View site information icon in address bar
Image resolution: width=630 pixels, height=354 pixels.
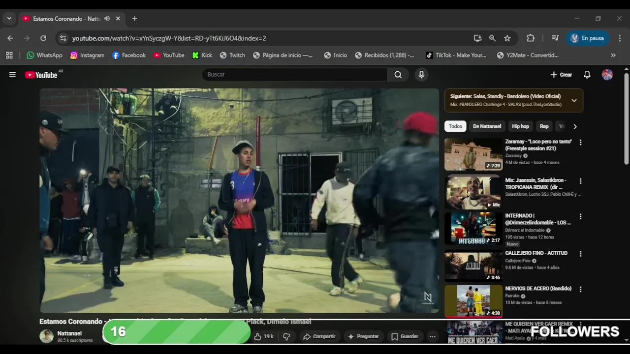point(62,38)
